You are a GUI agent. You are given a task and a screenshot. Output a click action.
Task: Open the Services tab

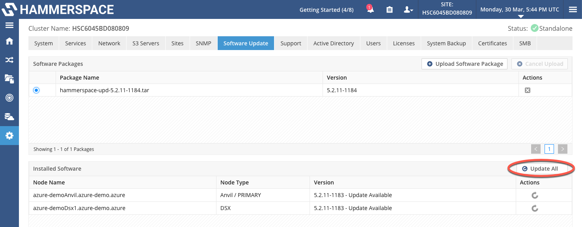tap(75, 43)
